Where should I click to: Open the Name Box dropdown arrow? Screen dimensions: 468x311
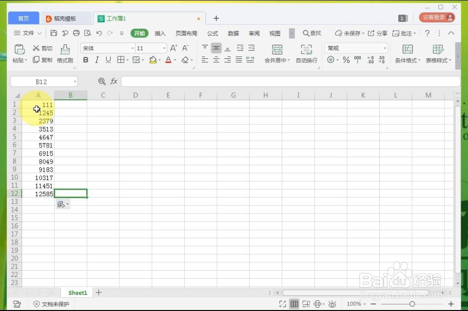pyautogui.click(x=75, y=81)
